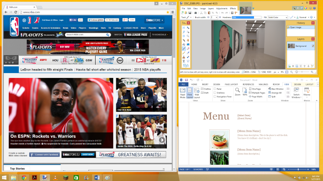Image resolution: width=323 pixels, height=181 pixels.
Task: Click Add New Layer icon in Layers panel
Action: point(289,66)
